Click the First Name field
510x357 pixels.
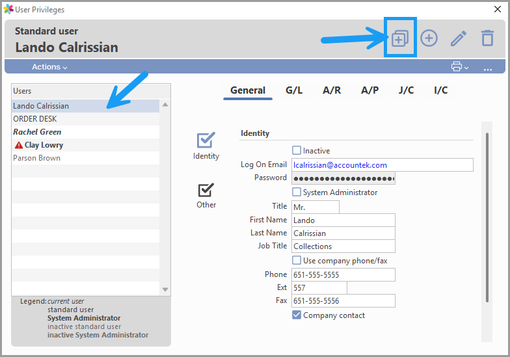[343, 220]
